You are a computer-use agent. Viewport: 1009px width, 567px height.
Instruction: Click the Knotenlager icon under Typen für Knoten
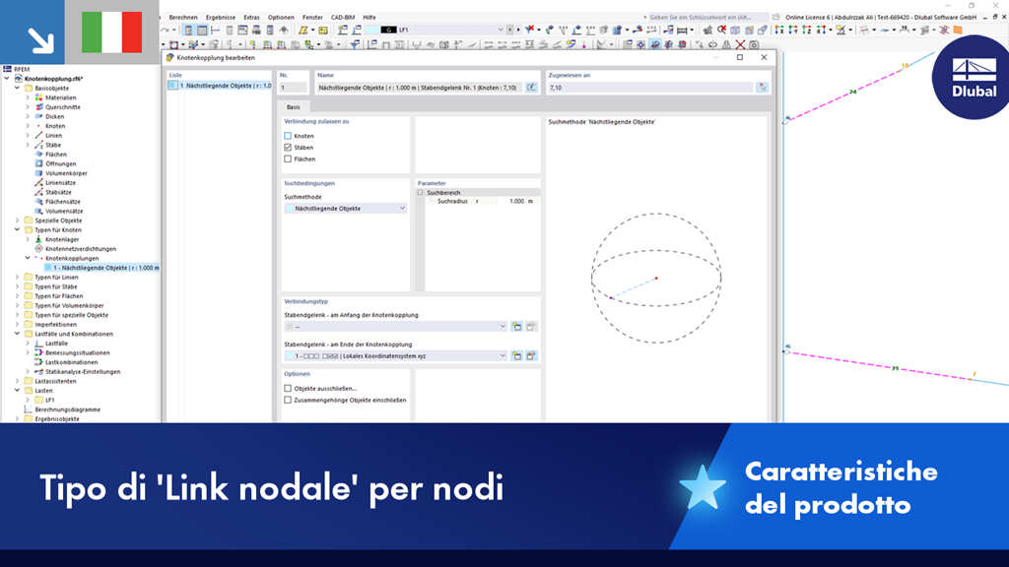[x=37, y=239]
